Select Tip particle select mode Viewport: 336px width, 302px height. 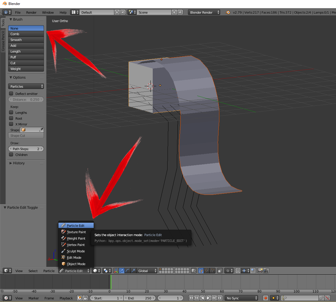[213, 271]
